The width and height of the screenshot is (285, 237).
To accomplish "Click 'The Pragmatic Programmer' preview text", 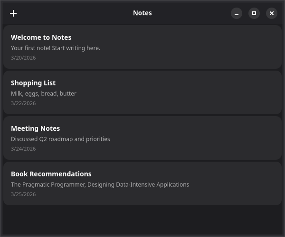I will 100,184.
